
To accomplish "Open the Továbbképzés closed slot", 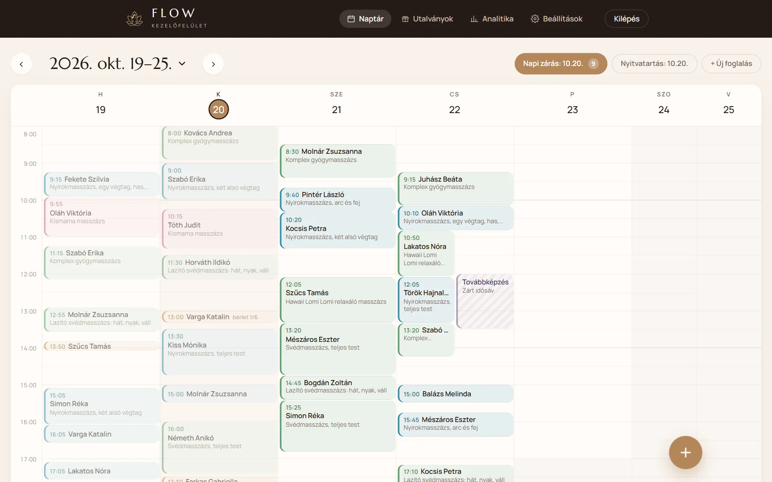I will click(x=485, y=302).
